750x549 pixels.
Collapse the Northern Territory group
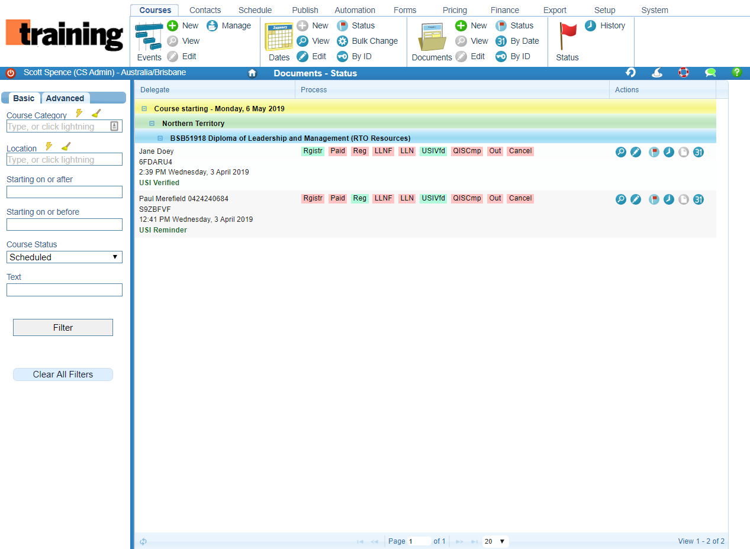point(152,124)
